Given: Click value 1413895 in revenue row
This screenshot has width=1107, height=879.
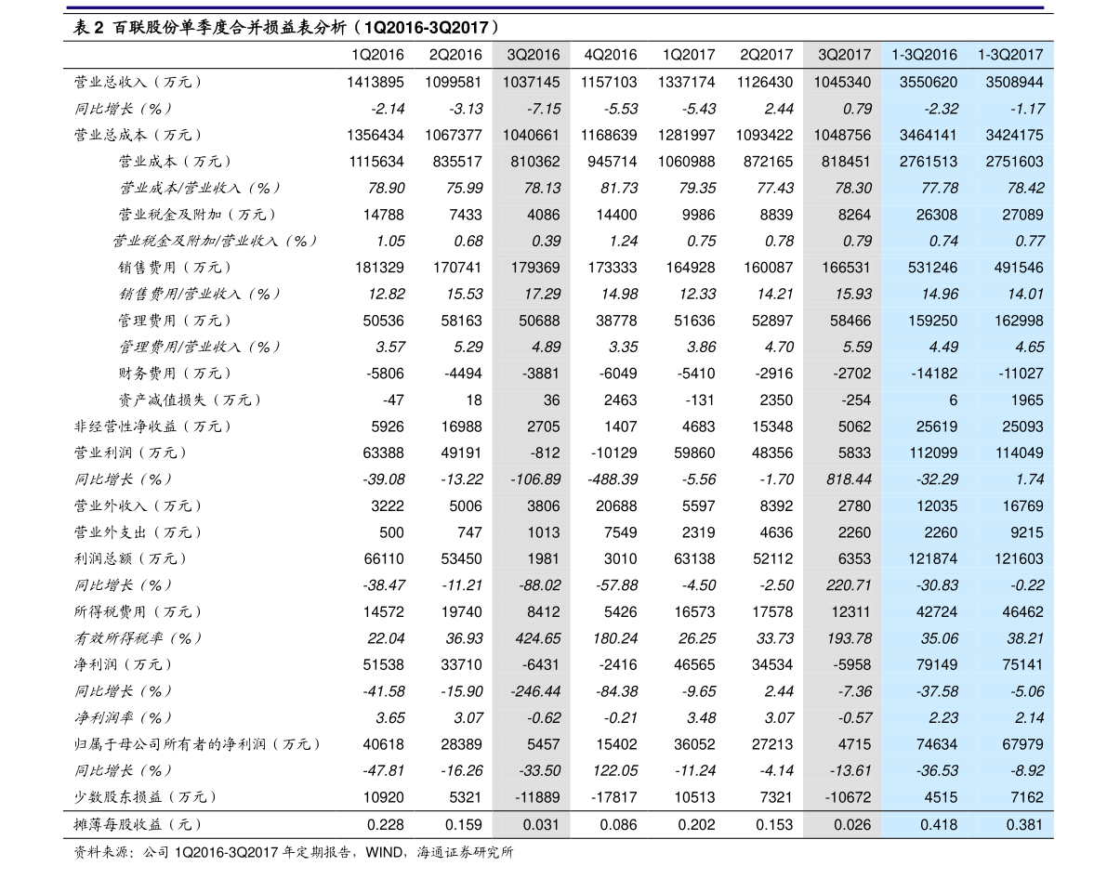Looking at the screenshot, I should 376,82.
